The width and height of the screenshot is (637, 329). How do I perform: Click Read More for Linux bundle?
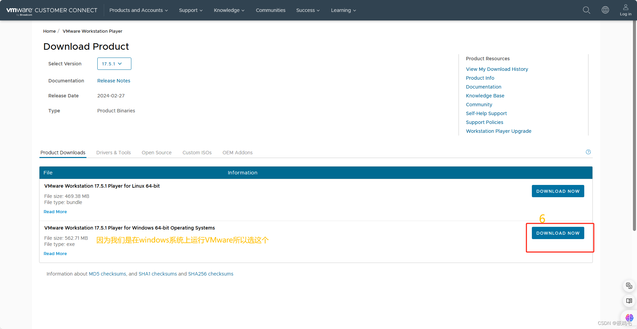point(55,212)
